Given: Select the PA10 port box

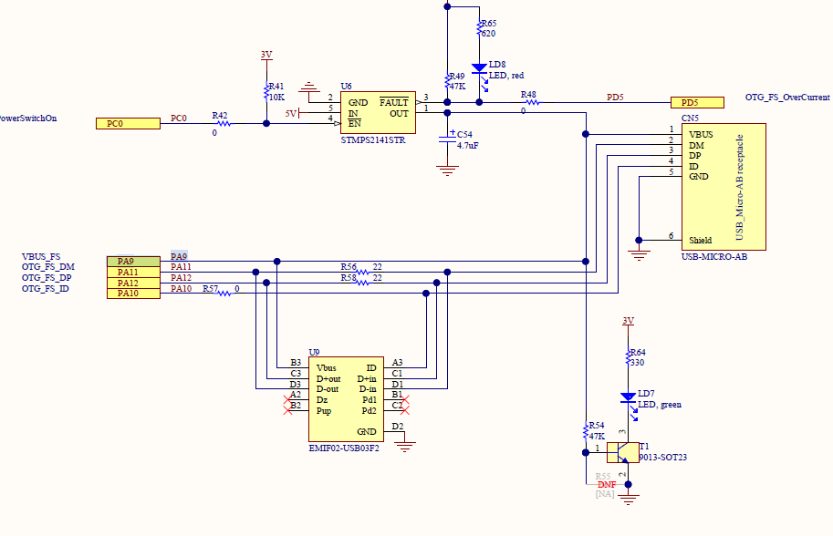Looking at the screenshot, I should coord(133,294).
